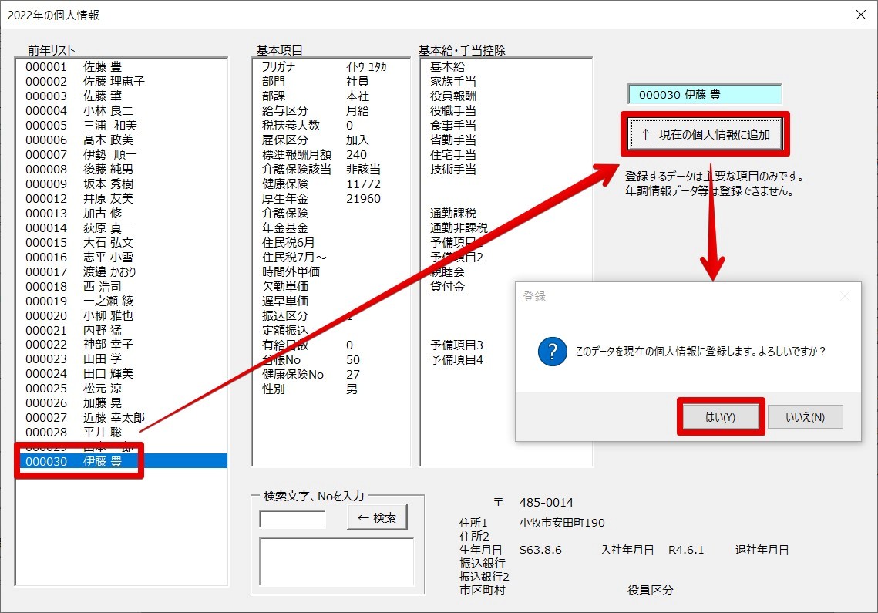Select 役員報酬 in 基本給・手当控除 list
The image size is (878, 613).
tap(453, 96)
